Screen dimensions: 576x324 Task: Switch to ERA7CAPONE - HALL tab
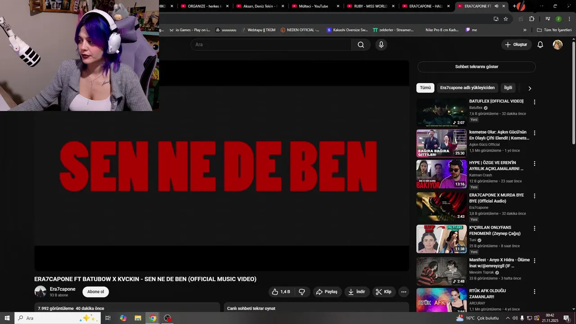[x=424, y=6]
